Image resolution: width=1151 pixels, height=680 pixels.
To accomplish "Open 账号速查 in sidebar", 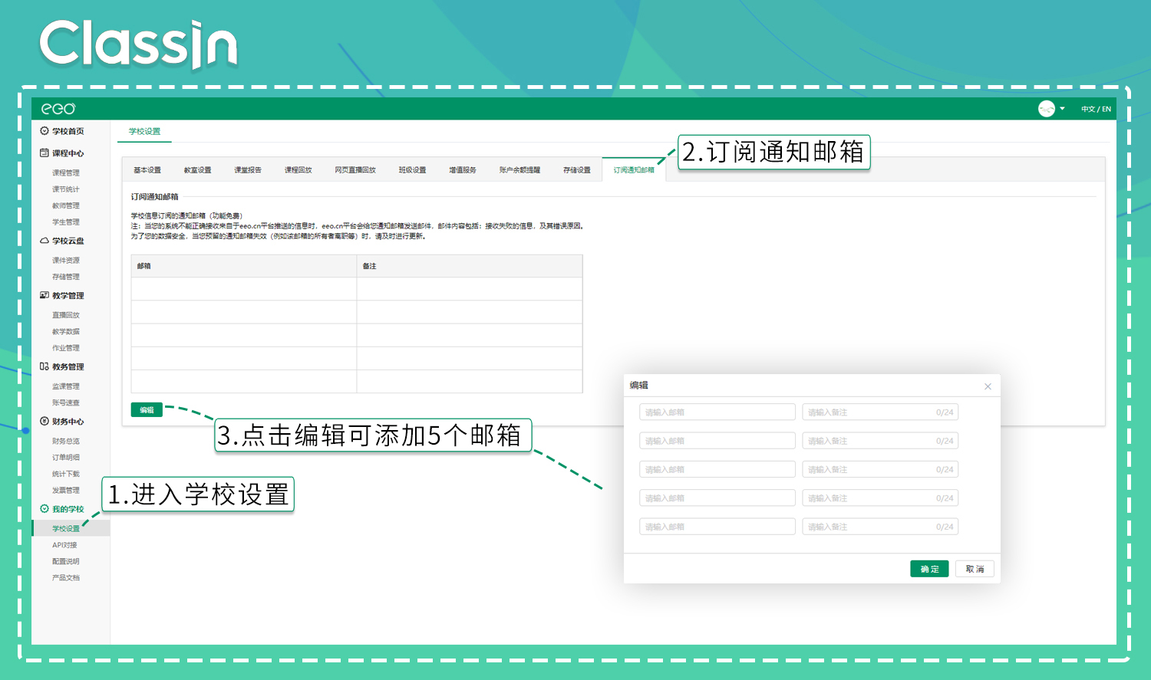I will point(66,402).
